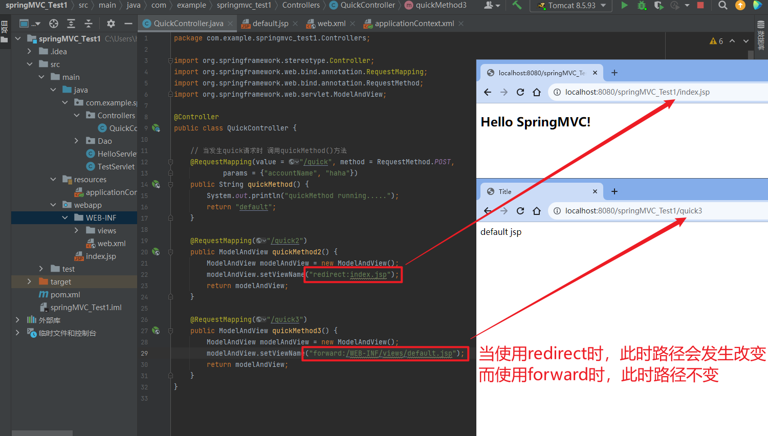Expand the test folder
Image resolution: width=768 pixels, height=436 pixels.
point(41,269)
